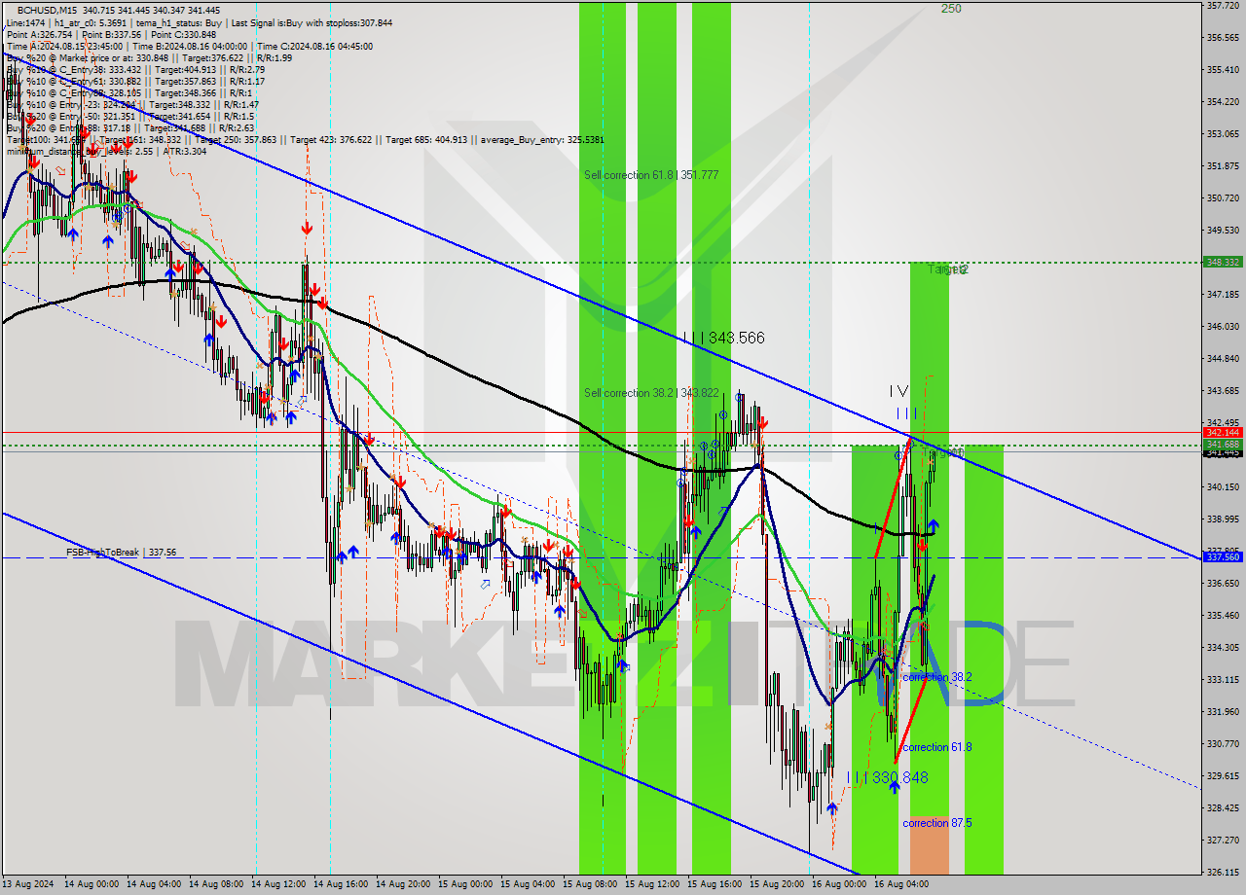Click the '15 Aug 00:00' time label
This screenshot has width=1246, height=895.
(465, 884)
